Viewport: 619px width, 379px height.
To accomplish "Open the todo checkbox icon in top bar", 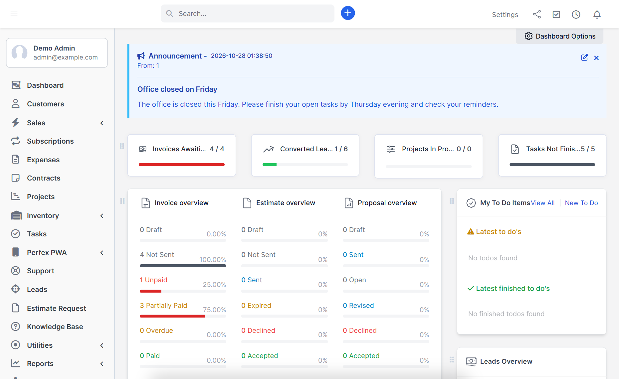I will click(556, 14).
